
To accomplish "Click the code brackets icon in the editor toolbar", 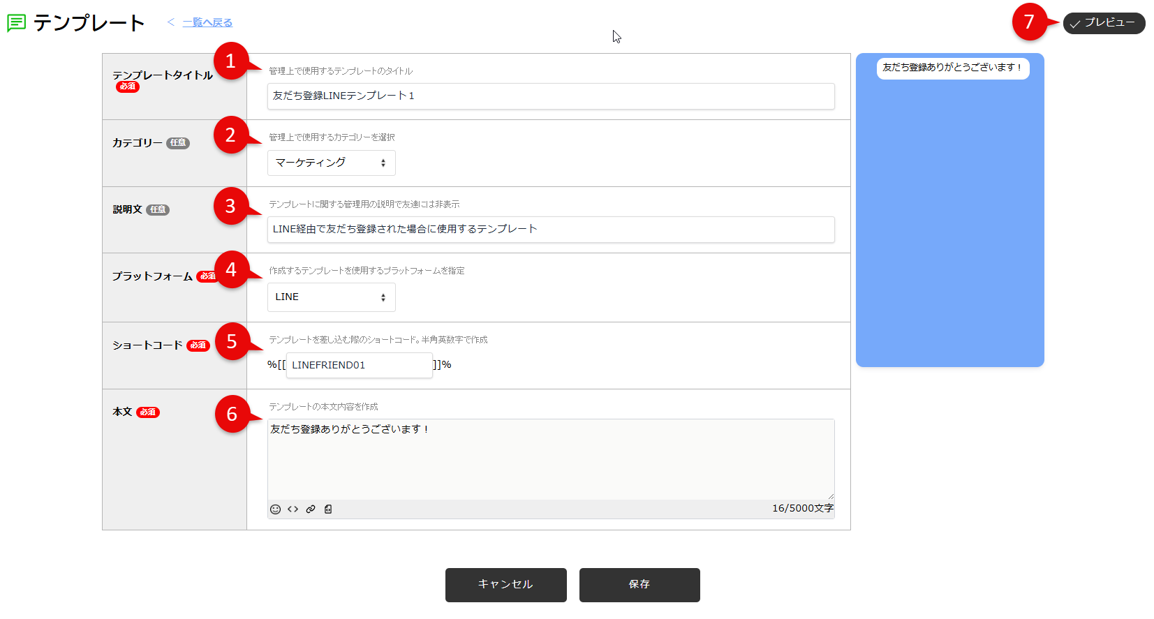I will tap(293, 509).
